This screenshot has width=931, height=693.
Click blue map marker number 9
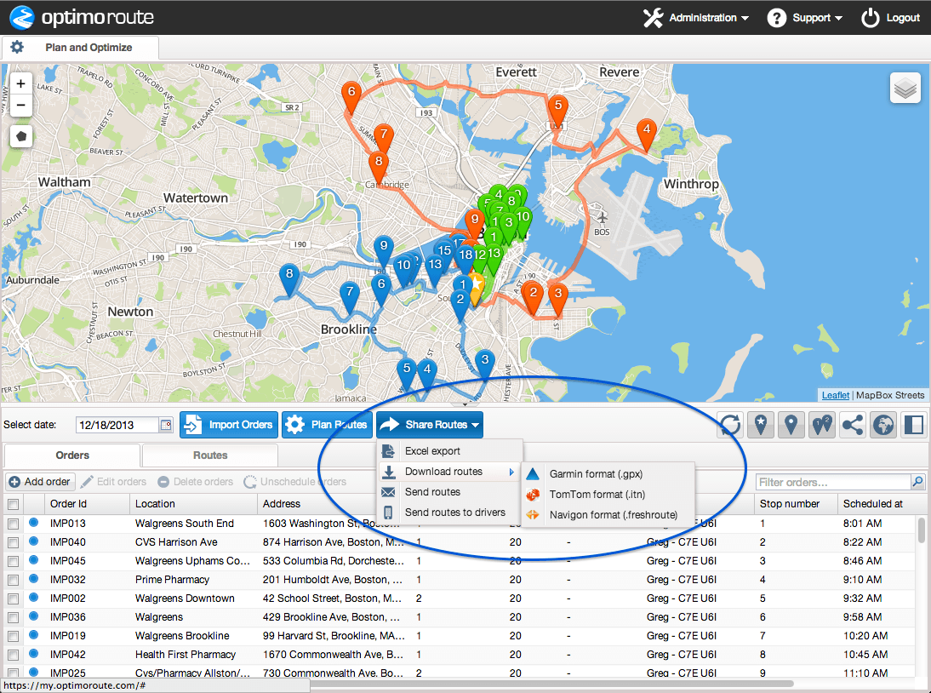coord(384,251)
